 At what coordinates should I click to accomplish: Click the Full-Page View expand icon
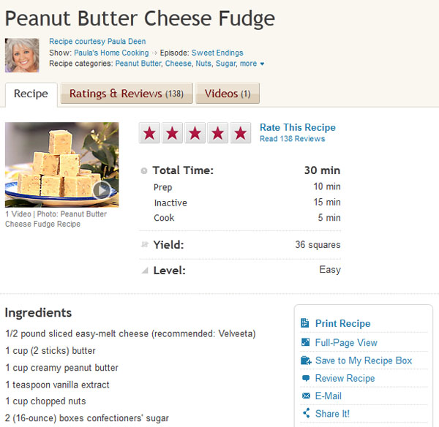coord(305,342)
